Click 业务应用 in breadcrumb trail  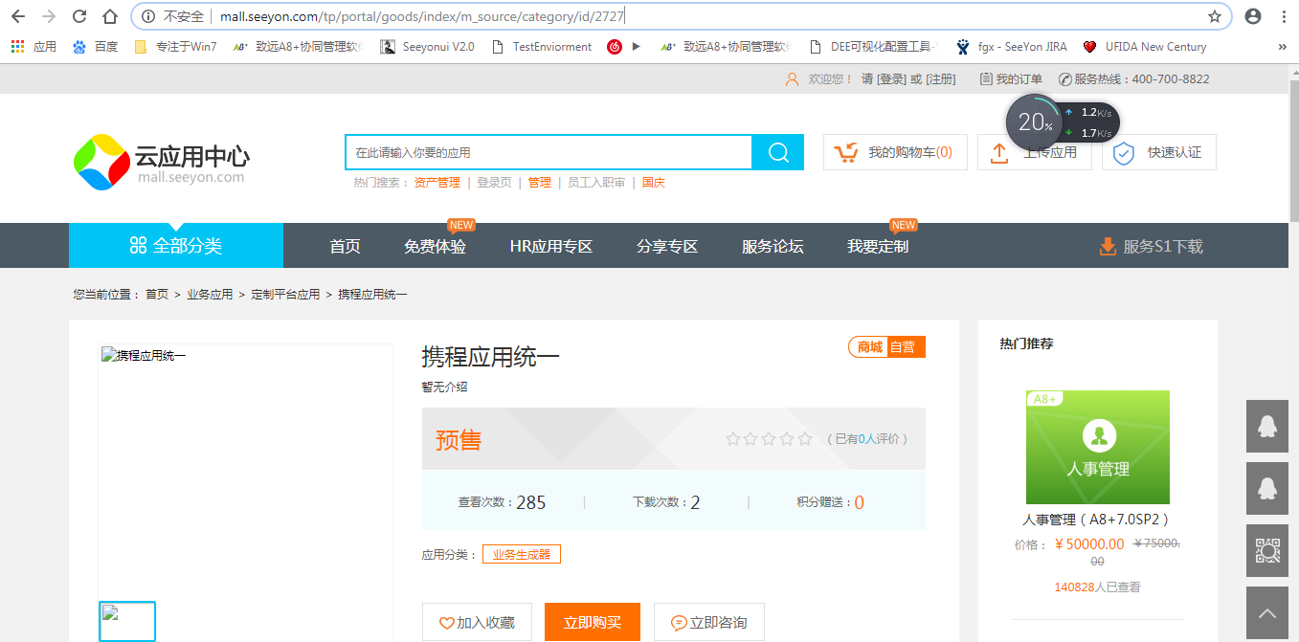[210, 295]
